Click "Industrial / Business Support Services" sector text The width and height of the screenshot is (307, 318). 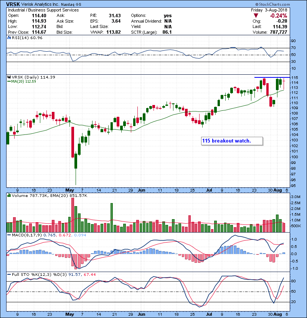pyautogui.click(x=43, y=10)
